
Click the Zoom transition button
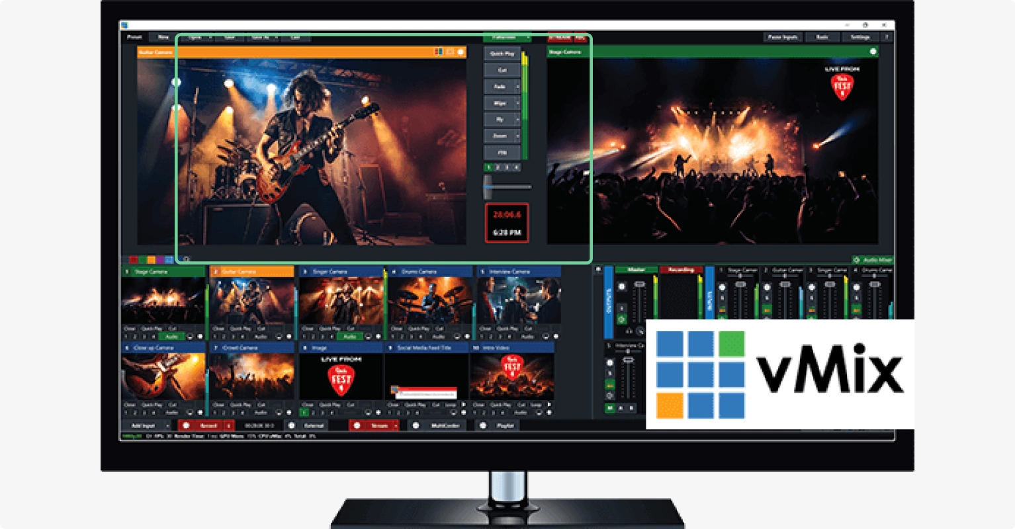click(x=499, y=136)
